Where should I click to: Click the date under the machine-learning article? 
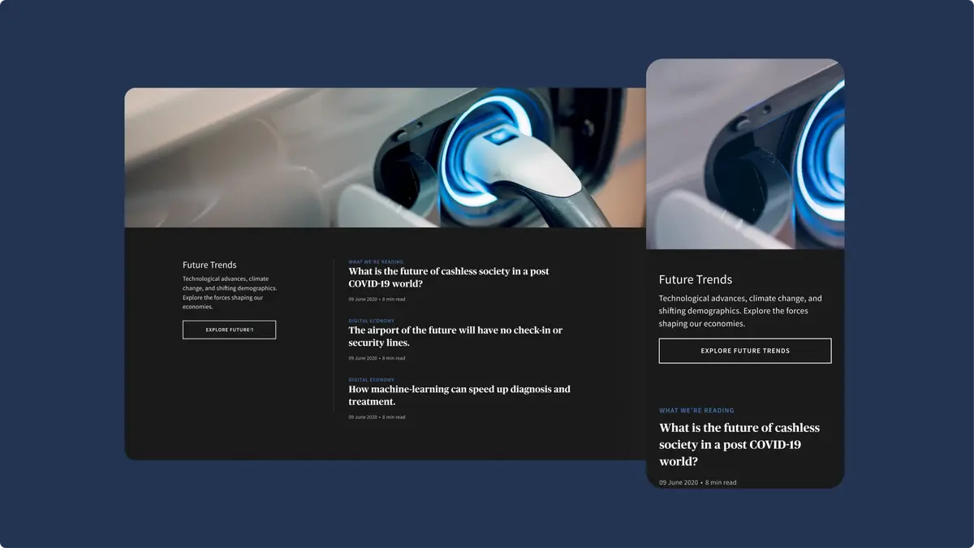pyautogui.click(x=363, y=417)
